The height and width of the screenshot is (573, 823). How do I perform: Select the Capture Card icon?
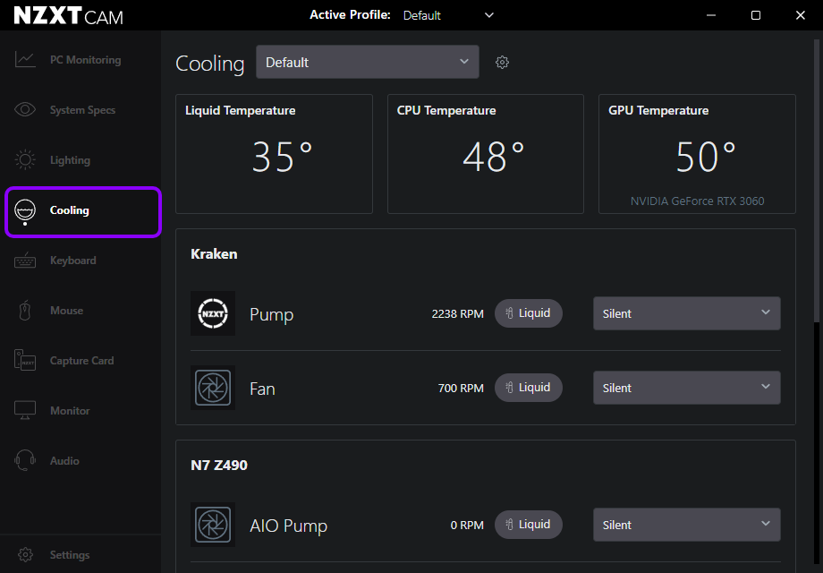25,361
